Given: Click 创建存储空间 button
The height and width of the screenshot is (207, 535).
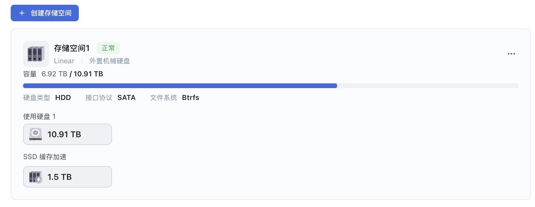Looking at the screenshot, I should (45, 13).
